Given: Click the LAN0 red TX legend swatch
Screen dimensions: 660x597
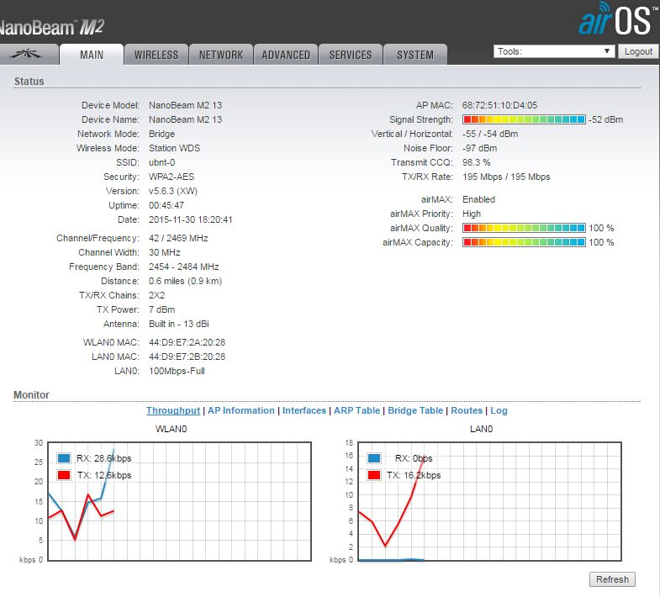Looking at the screenshot, I should coord(374,475).
